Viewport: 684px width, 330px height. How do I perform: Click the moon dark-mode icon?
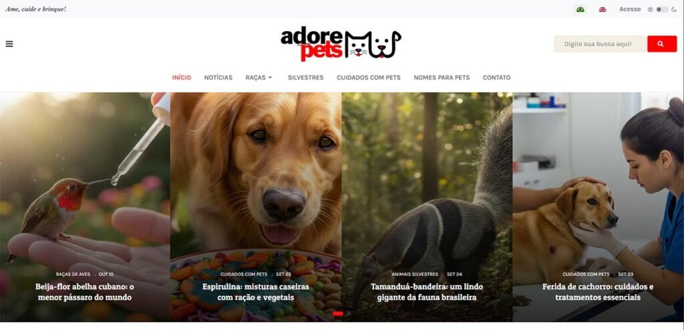tap(674, 9)
